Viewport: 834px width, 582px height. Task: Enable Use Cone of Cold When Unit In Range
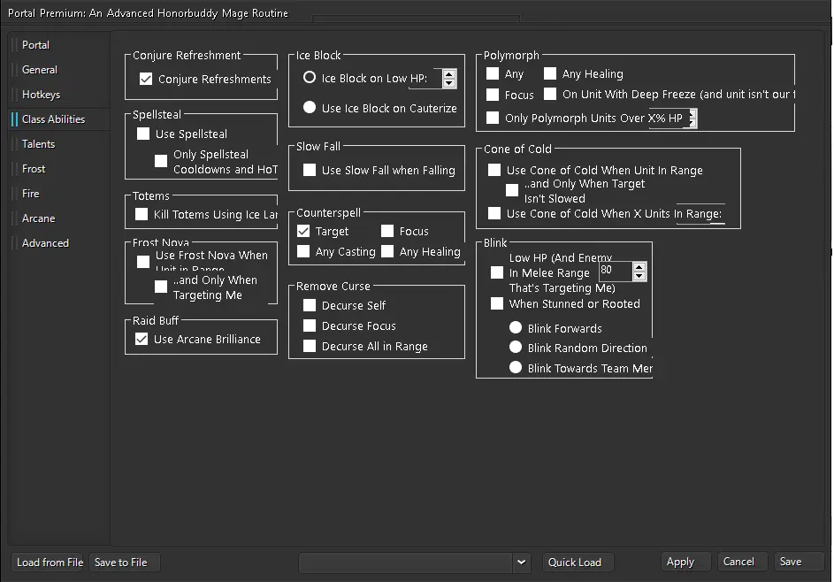click(x=494, y=170)
